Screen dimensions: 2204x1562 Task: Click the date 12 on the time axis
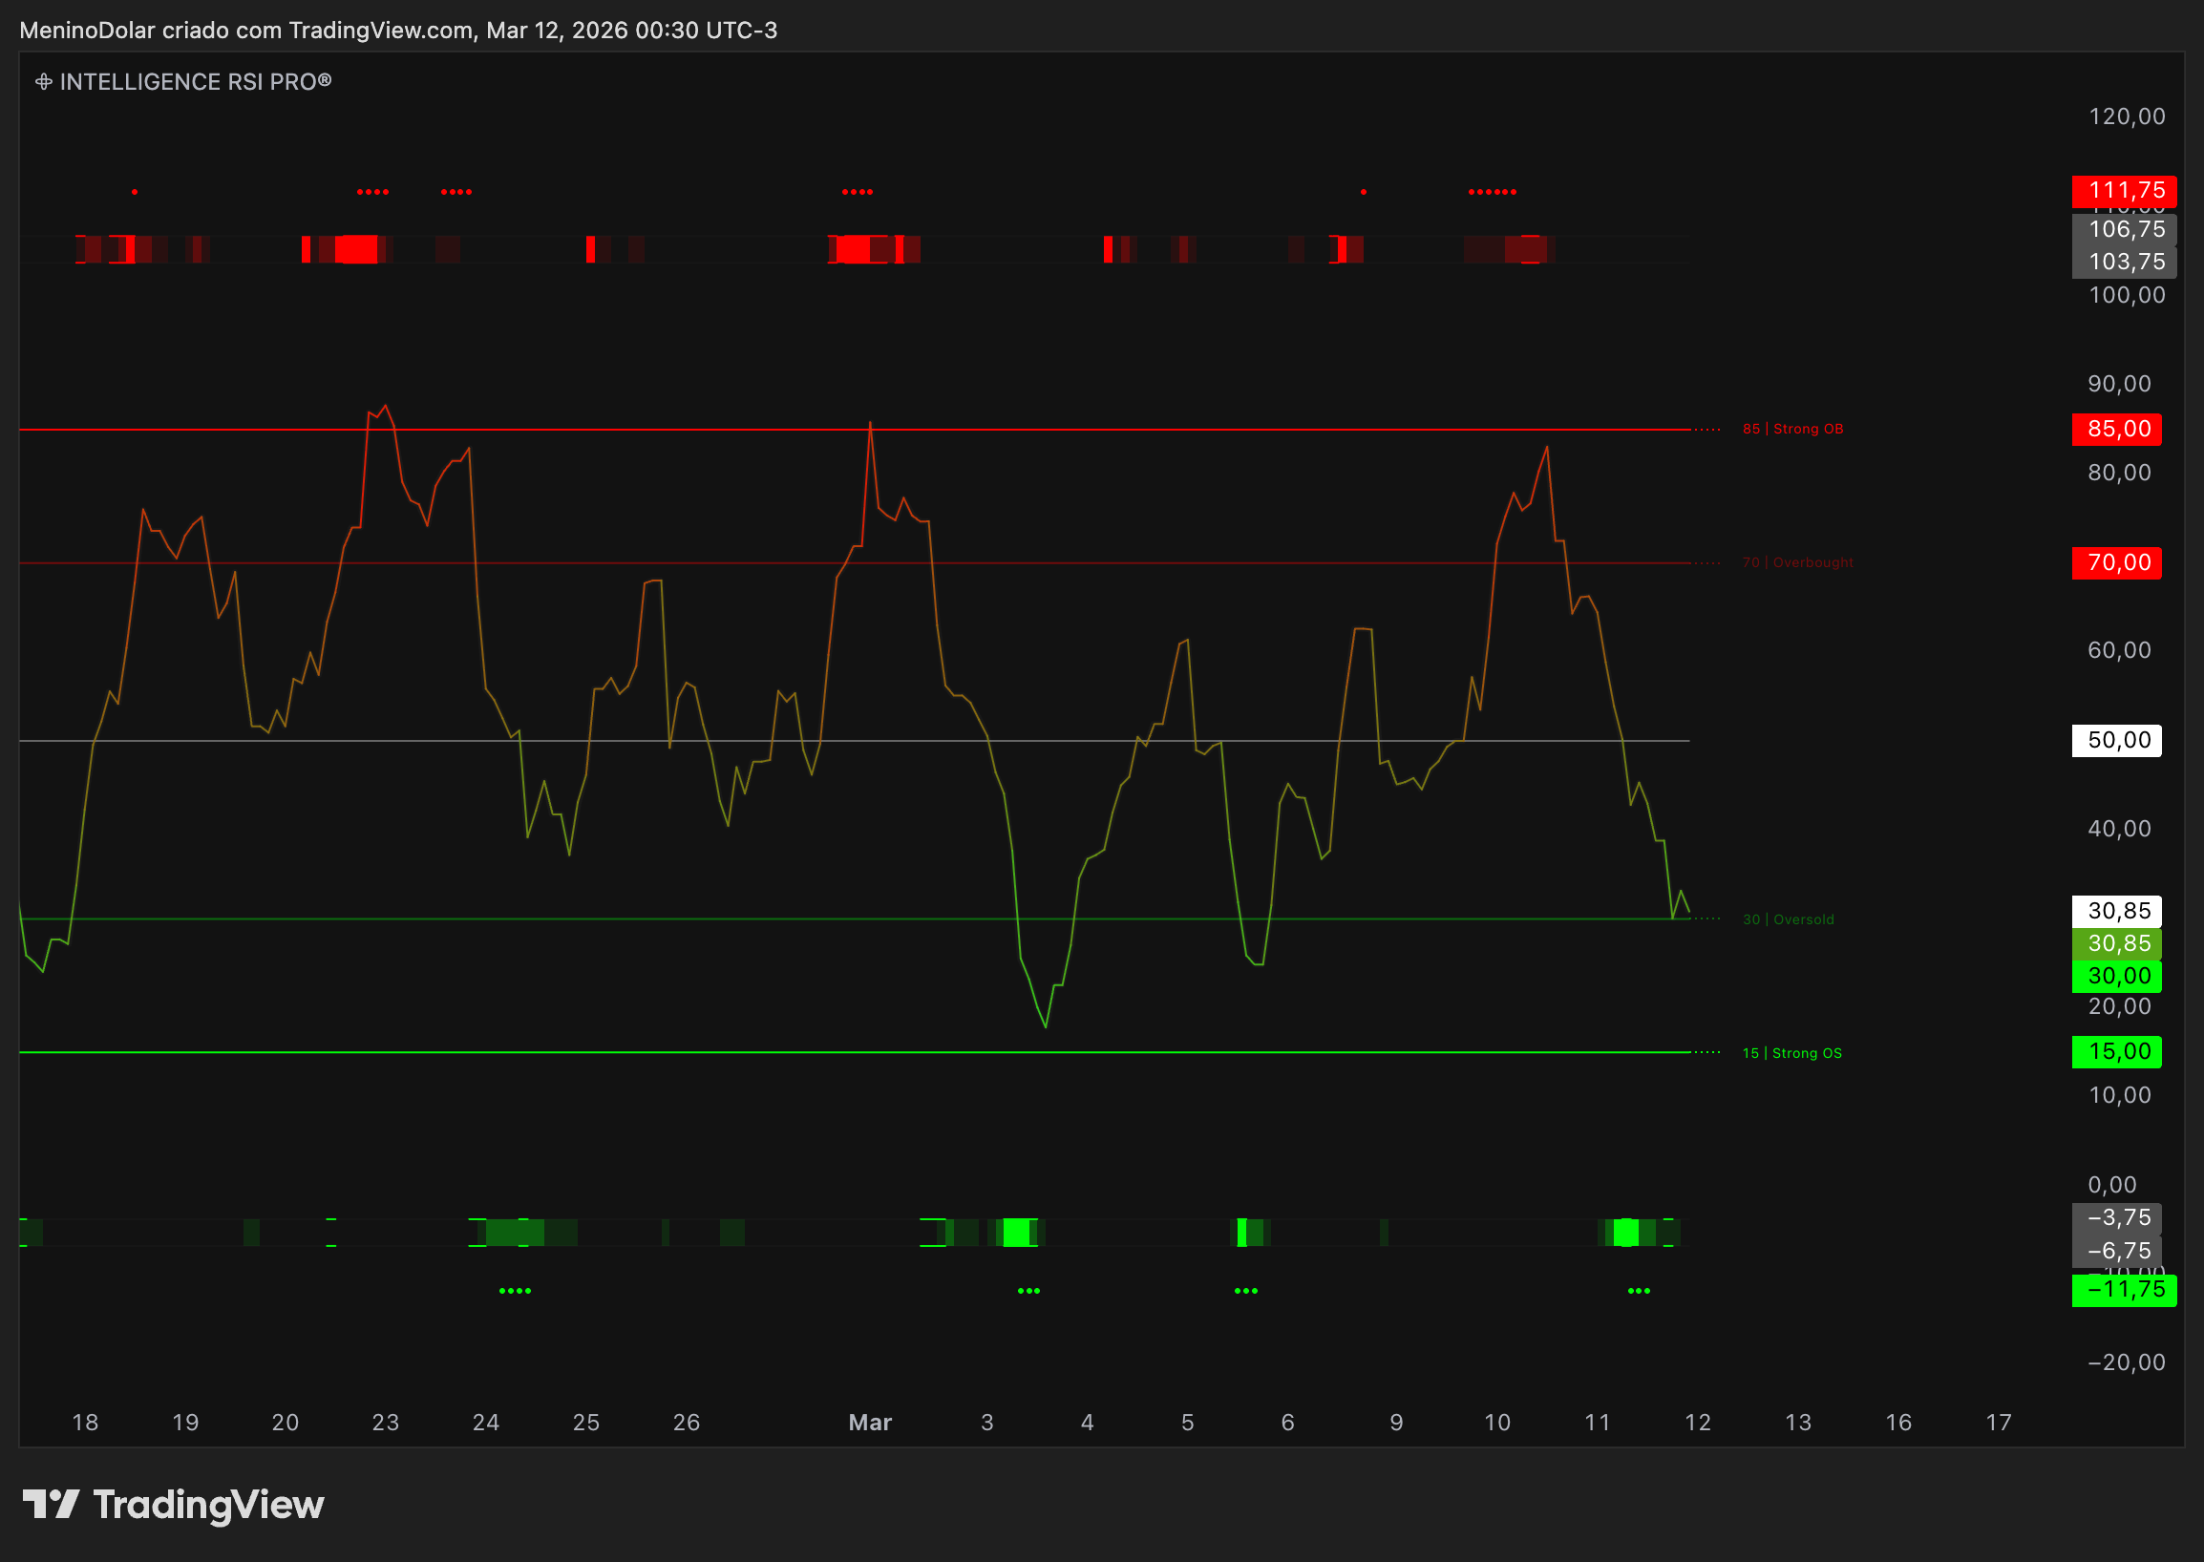coord(1697,1422)
